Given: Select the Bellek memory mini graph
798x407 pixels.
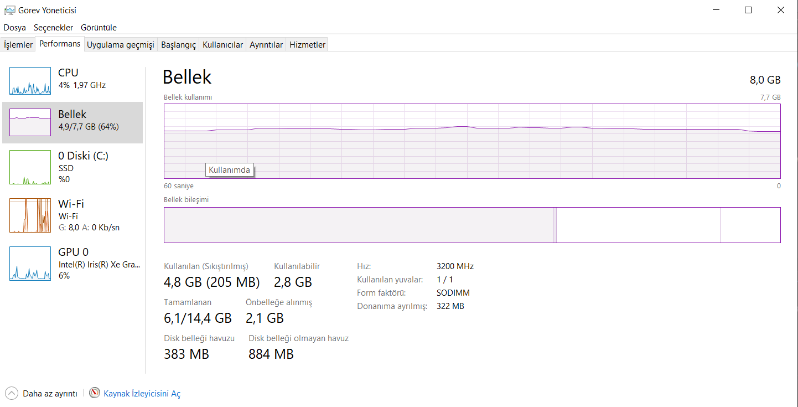Looking at the screenshot, I should (x=30, y=122).
